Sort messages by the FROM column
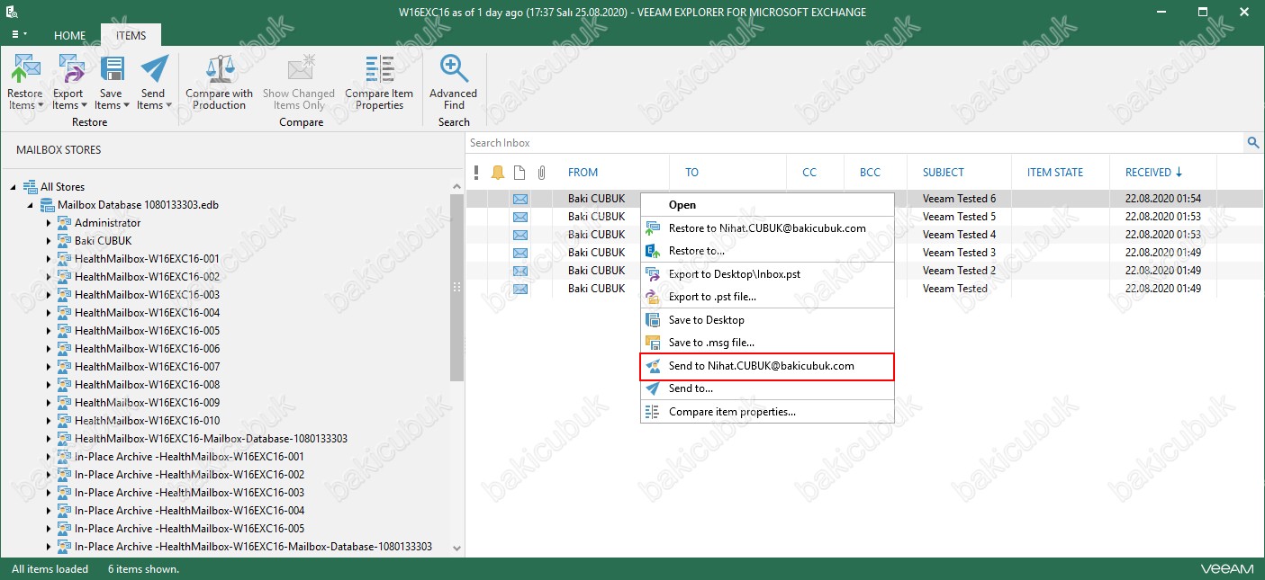This screenshot has width=1265, height=580. (x=583, y=173)
